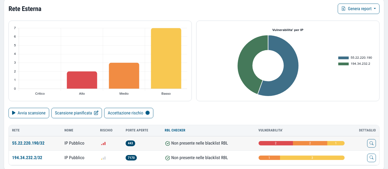Click yellow low segment of 55.22.220.190 vulnerability bar
Screen dimensions: 388x169
coord(336,143)
